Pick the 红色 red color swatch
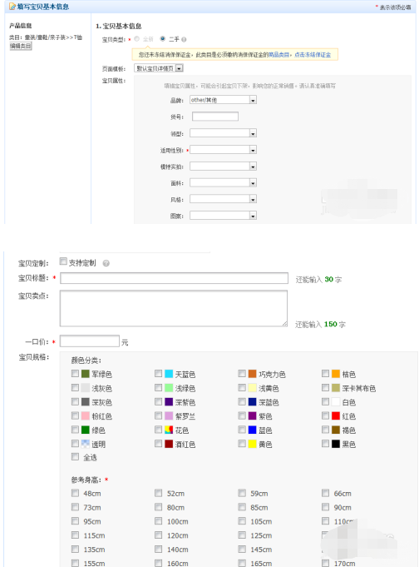The image size is (419, 567). 336,415
